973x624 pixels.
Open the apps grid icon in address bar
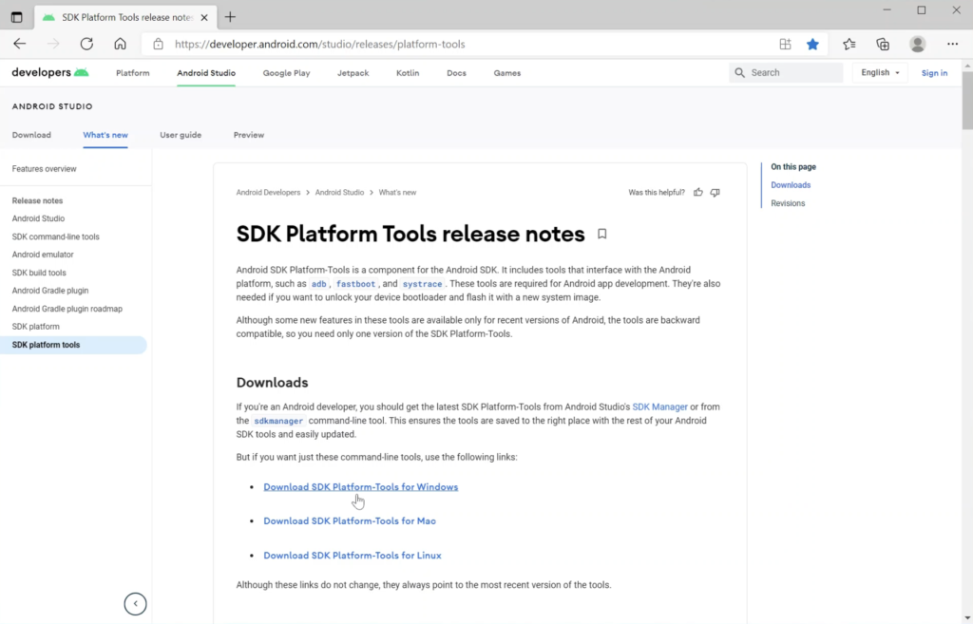tap(785, 44)
